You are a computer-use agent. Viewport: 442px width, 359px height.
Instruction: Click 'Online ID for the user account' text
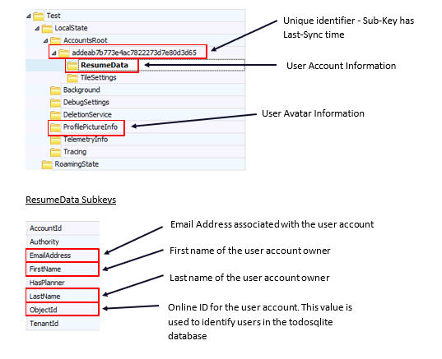coord(233,307)
